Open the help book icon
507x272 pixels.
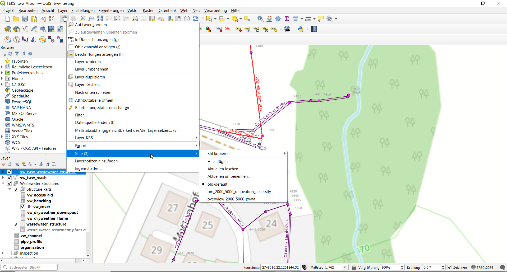(314, 29)
